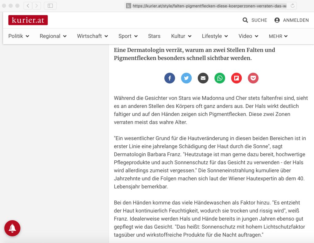Open search via magnifier icon
314x243 pixels.
[x=245, y=20]
